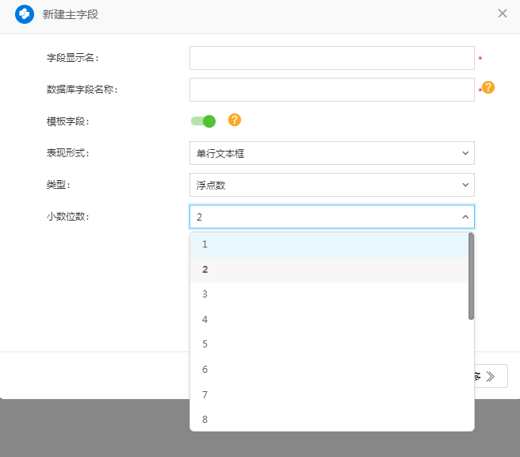Select 6 from the decimal places list

(x=329, y=370)
